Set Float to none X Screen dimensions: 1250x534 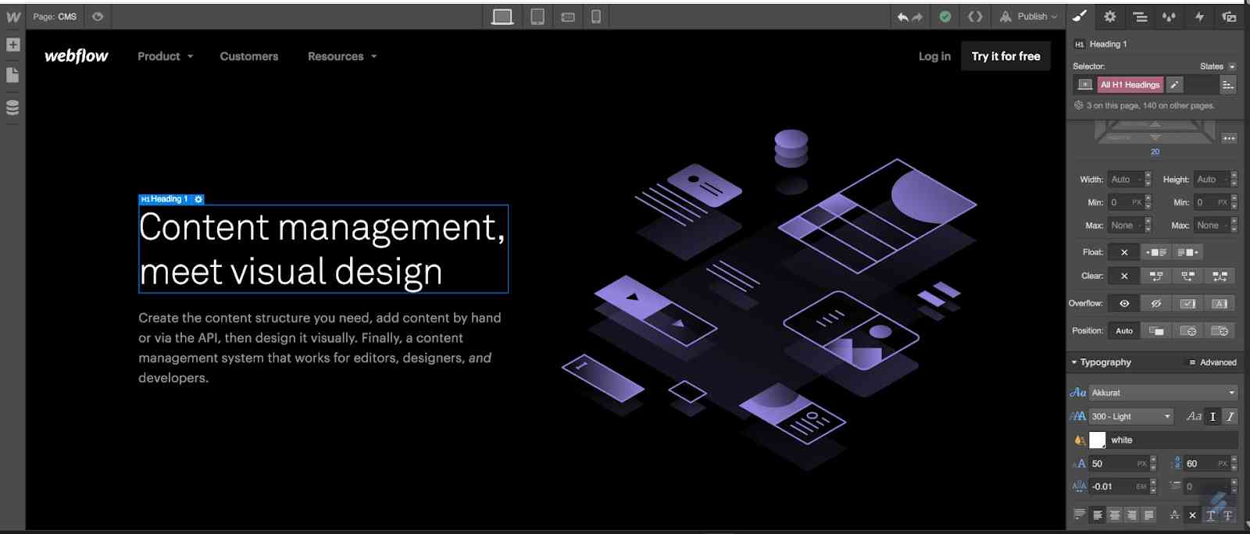click(1124, 252)
